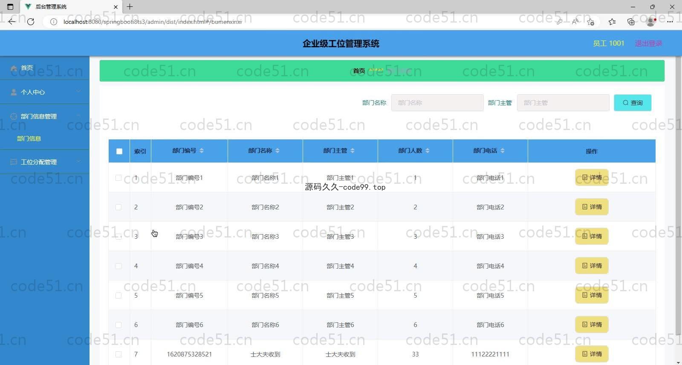Viewport: 682px width, 365px height.
Task: View site information icon in address bar
Action: pos(54,22)
